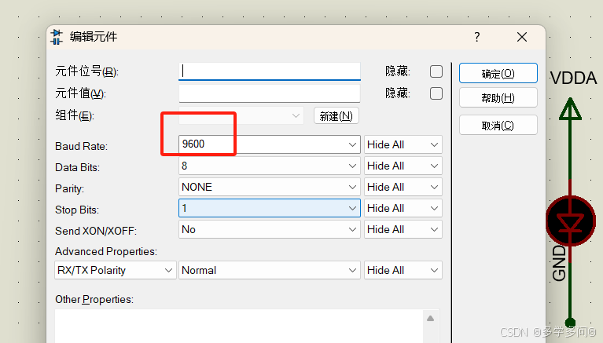Open the Normal polarity value dropdown
603x343 pixels.
(270, 270)
